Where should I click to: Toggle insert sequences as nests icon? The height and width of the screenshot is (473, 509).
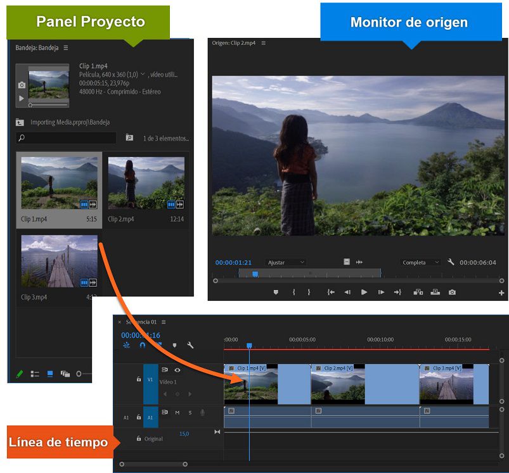click(x=126, y=345)
